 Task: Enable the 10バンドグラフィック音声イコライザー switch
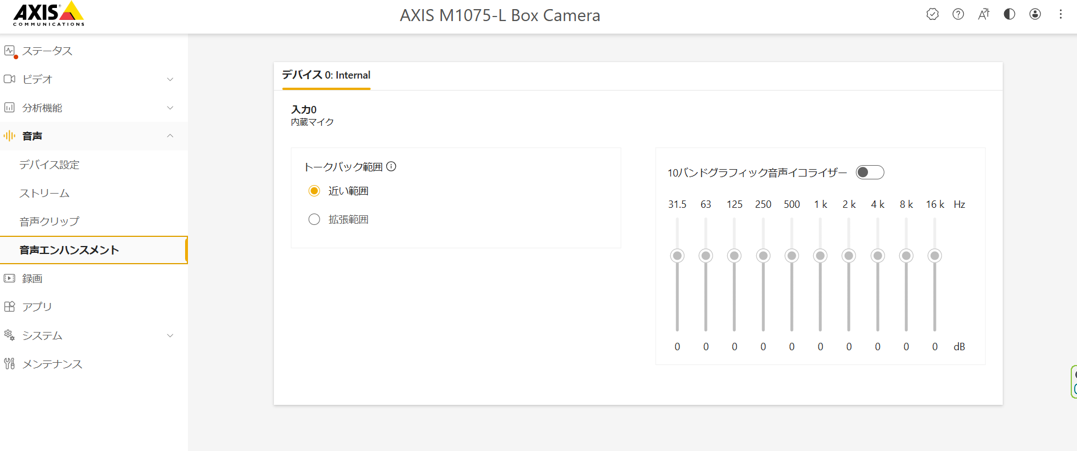click(x=870, y=173)
